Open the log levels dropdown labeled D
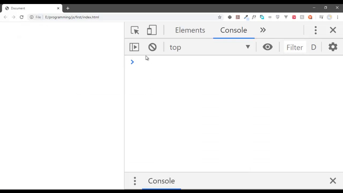343x193 pixels. coord(314,47)
